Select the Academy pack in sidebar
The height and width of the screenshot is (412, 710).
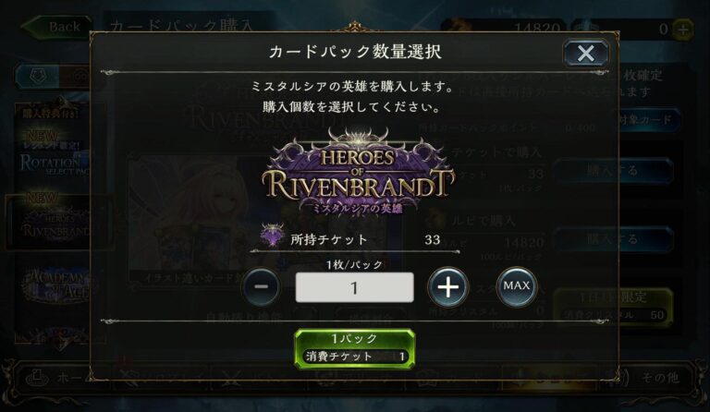coord(56,285)
